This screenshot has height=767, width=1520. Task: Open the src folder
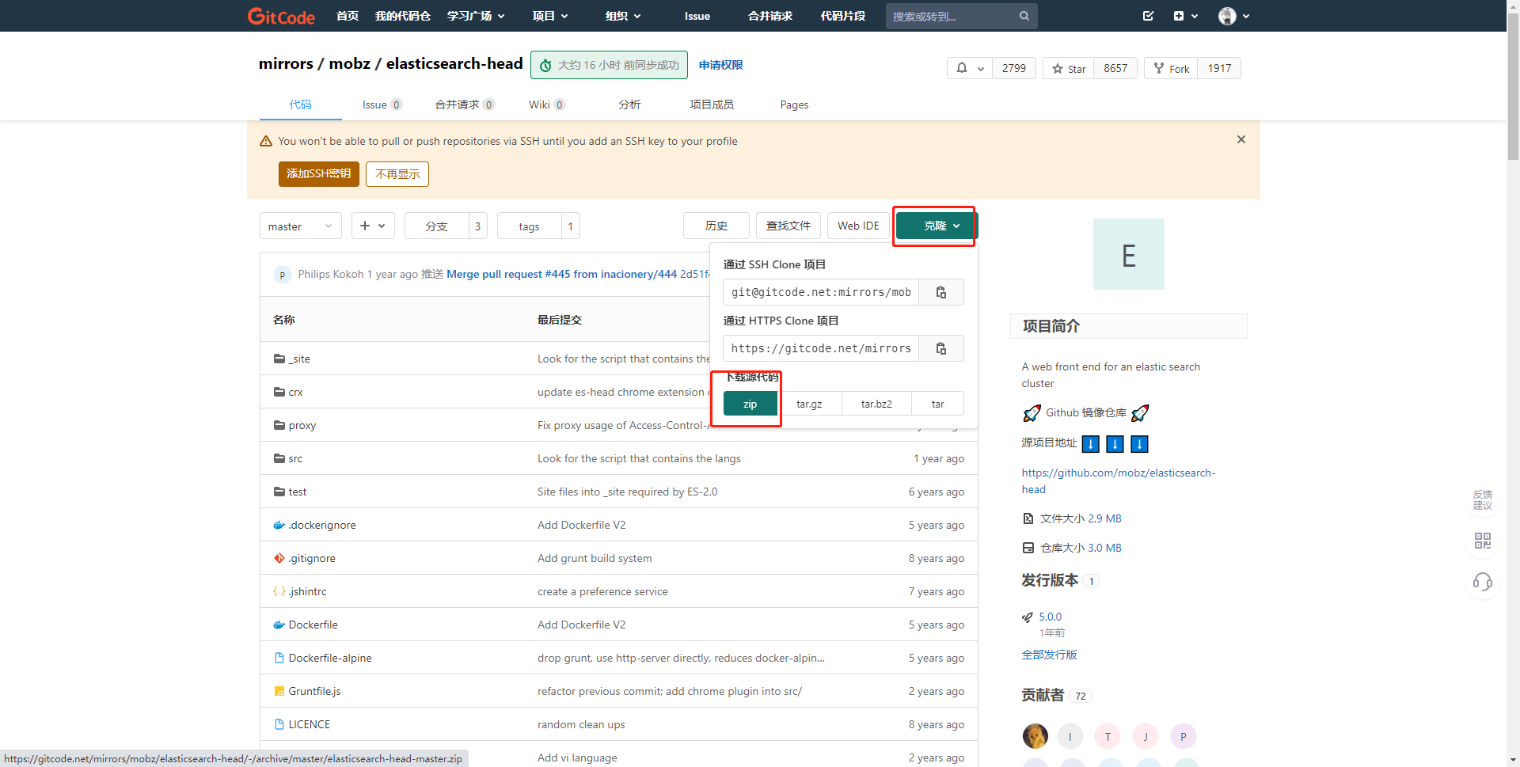(295, 458)
